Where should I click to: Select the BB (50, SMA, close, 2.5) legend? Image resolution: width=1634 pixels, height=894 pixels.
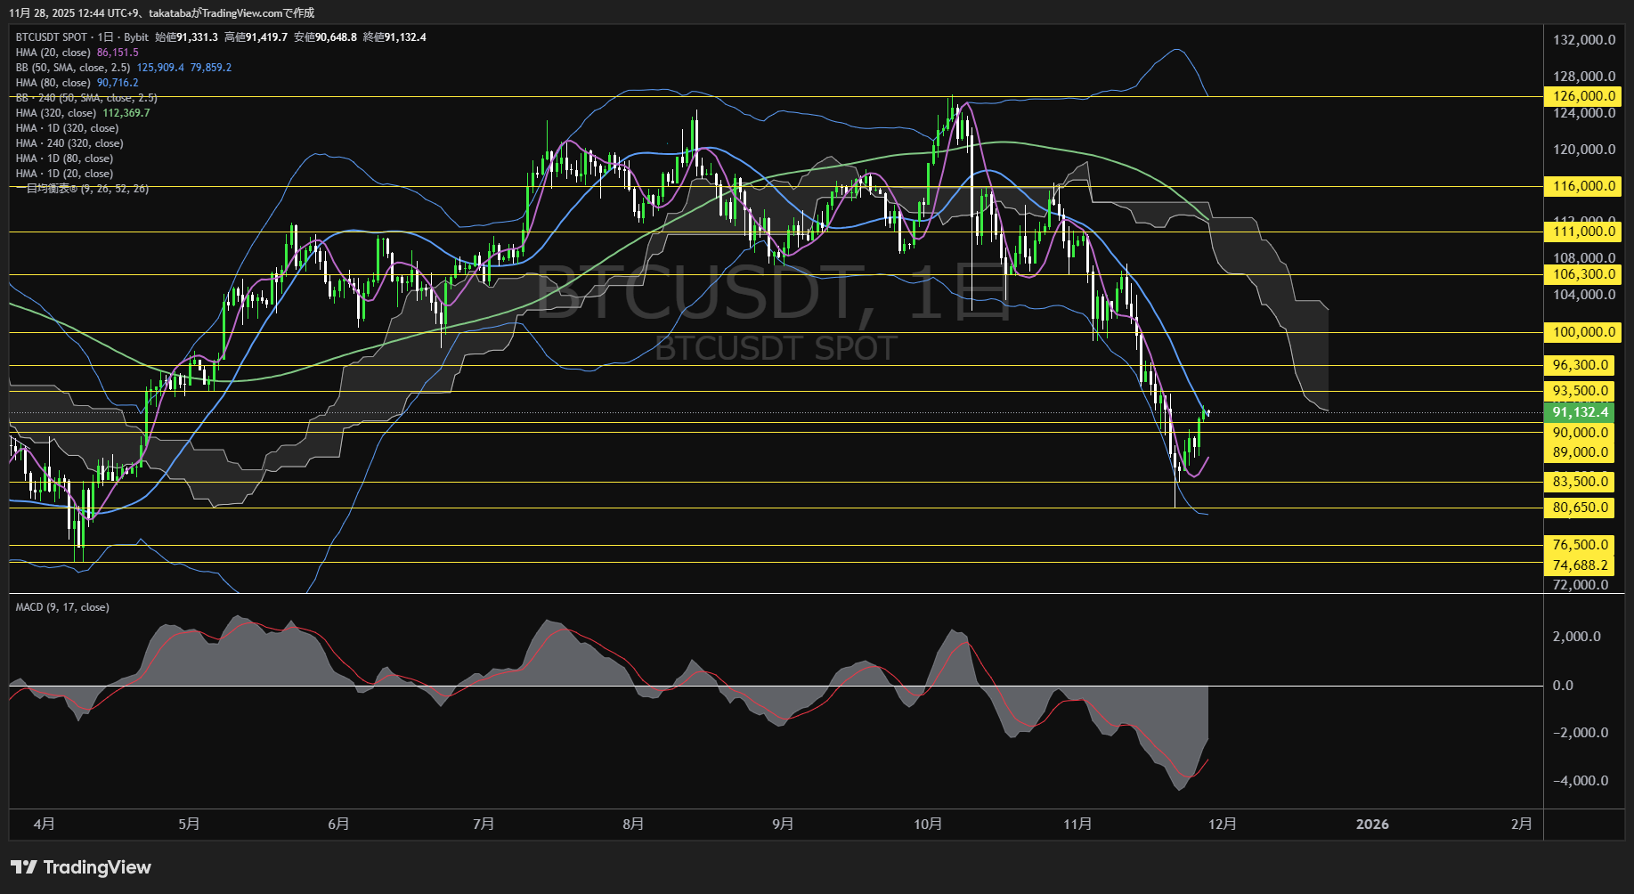pyautogui.click(x=73, y=68)
